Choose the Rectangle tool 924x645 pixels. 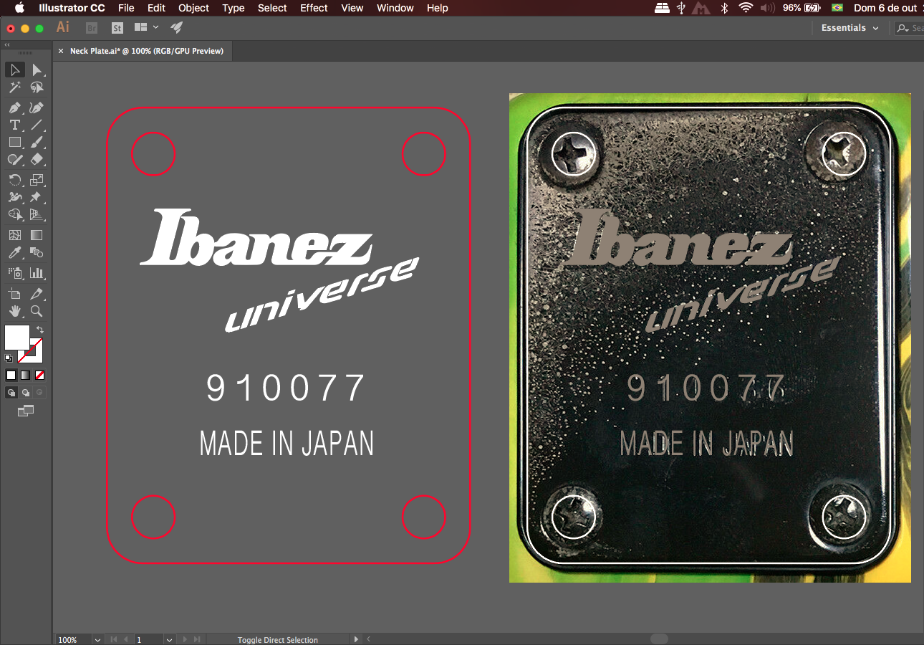14,142
